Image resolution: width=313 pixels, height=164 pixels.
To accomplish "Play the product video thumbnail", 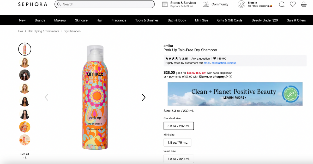I will click(25, 75).
